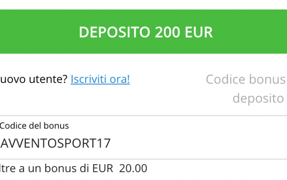Click the "AVVENTO" part of the entered code

[x=25, y=143]
